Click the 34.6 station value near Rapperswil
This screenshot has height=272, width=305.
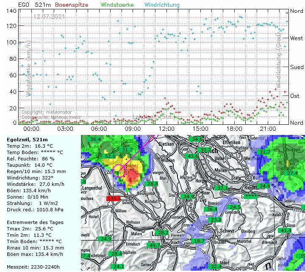(x=264, y=186)
